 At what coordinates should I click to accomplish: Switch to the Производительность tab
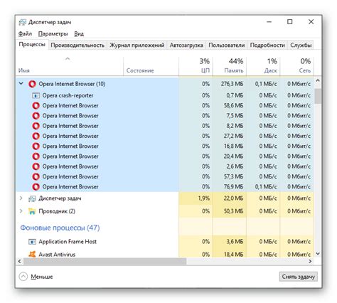coord(77,45)
